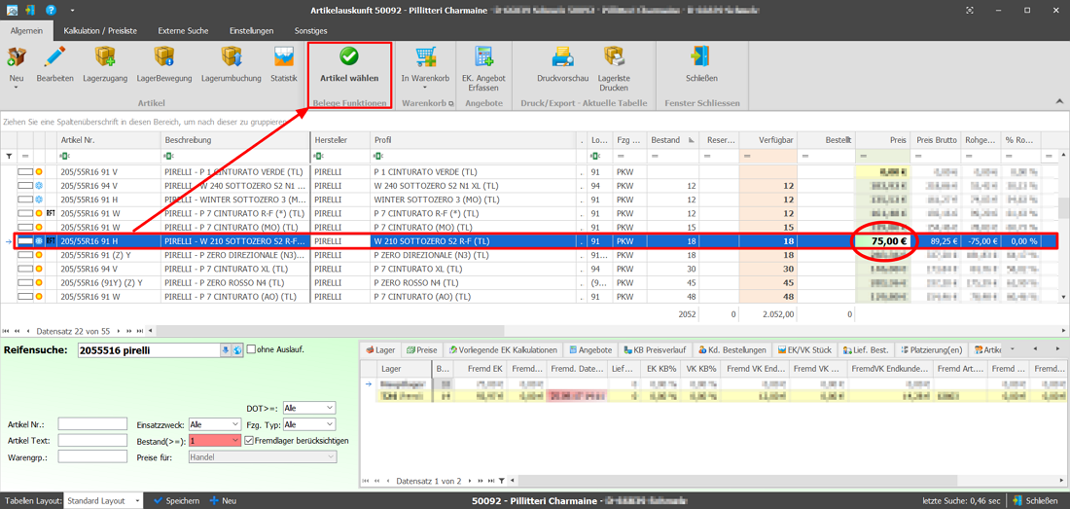Click the blue help question mark icon
This screenshot has width=1070, height=509.
tap(50, 11)
